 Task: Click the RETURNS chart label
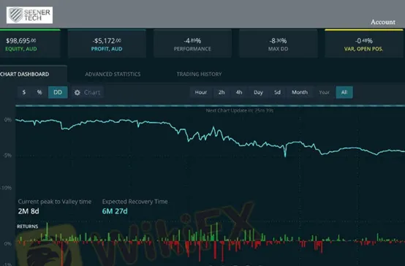point(27,227)
